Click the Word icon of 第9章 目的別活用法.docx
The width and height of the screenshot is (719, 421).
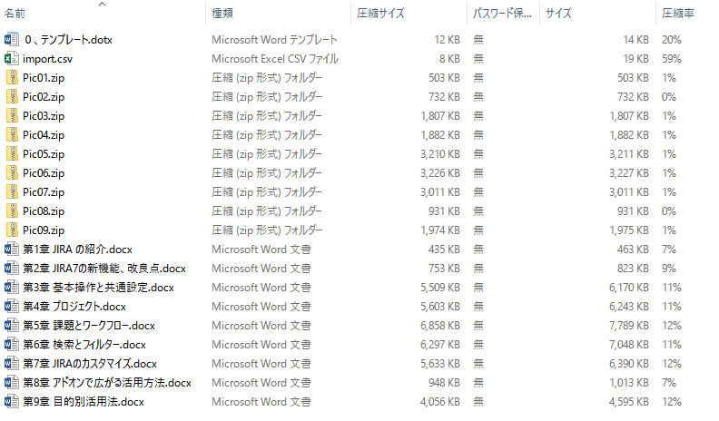[x=12, y=402]
